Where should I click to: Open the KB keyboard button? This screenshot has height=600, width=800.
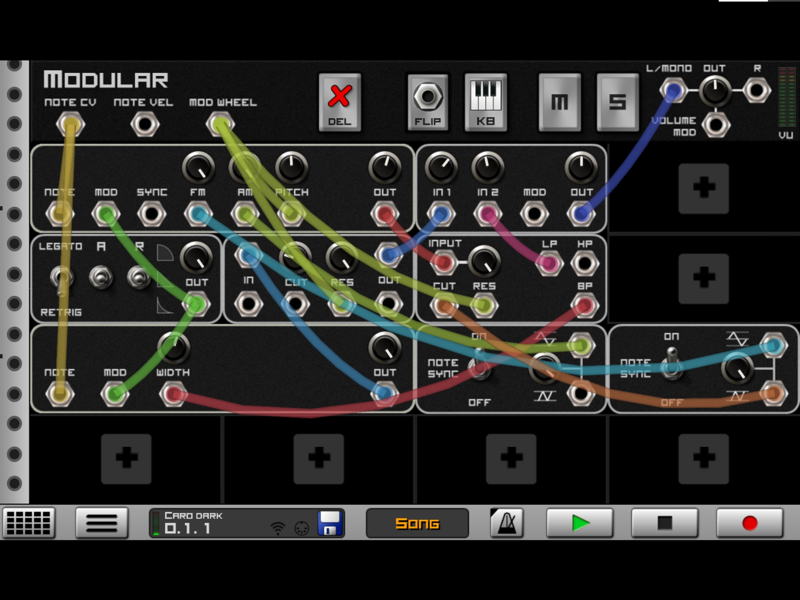[486, 102]
